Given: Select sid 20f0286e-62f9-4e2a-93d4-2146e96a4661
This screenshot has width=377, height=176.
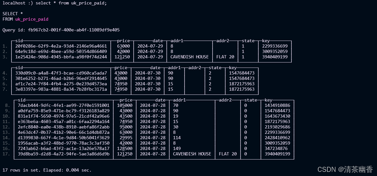Looking at the screenshot, I should click(x=61, y=46).
